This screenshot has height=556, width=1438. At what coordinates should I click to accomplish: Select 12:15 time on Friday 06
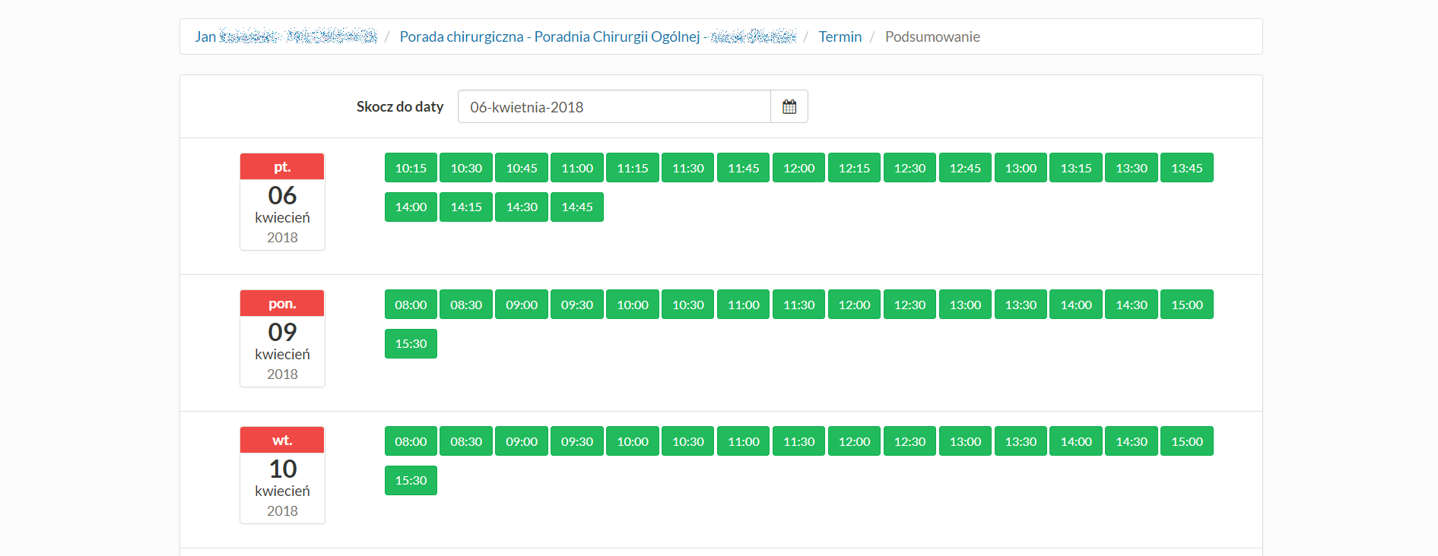coord(854,168)
